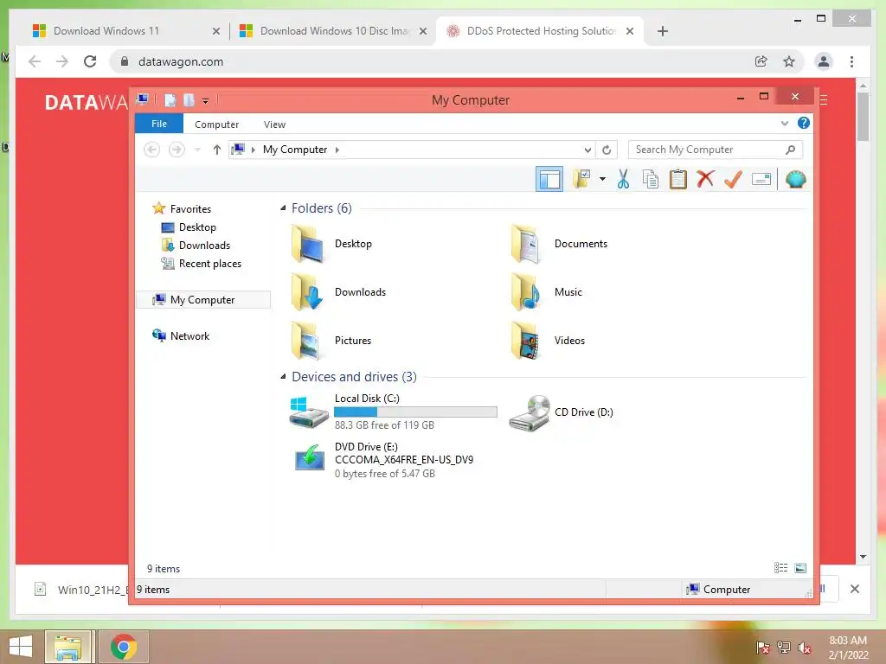Select the CD Drive (D:) icon
This screenshot has height=664, width=886.
click(529, 412)
